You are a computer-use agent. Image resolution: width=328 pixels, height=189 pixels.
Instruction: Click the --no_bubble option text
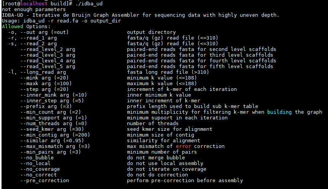(x=37, y=158)
